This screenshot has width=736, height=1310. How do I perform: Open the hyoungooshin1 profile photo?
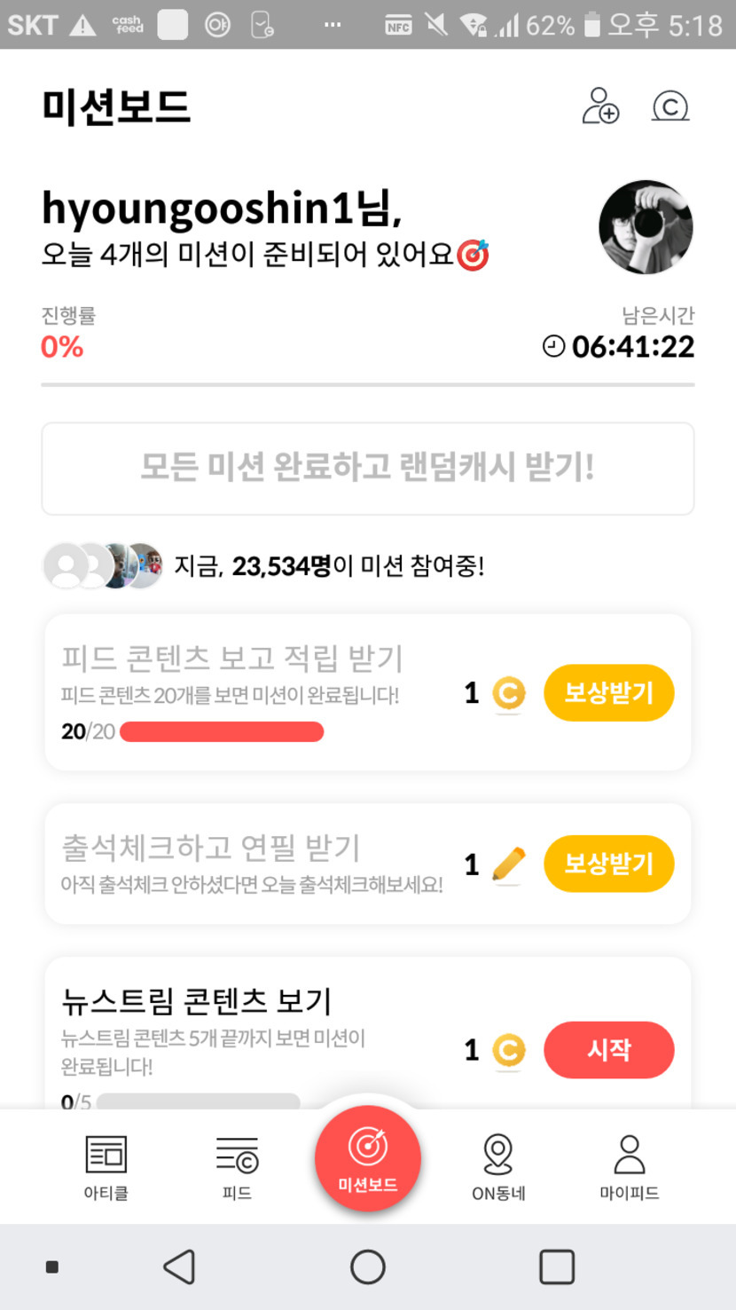point(646,227)
